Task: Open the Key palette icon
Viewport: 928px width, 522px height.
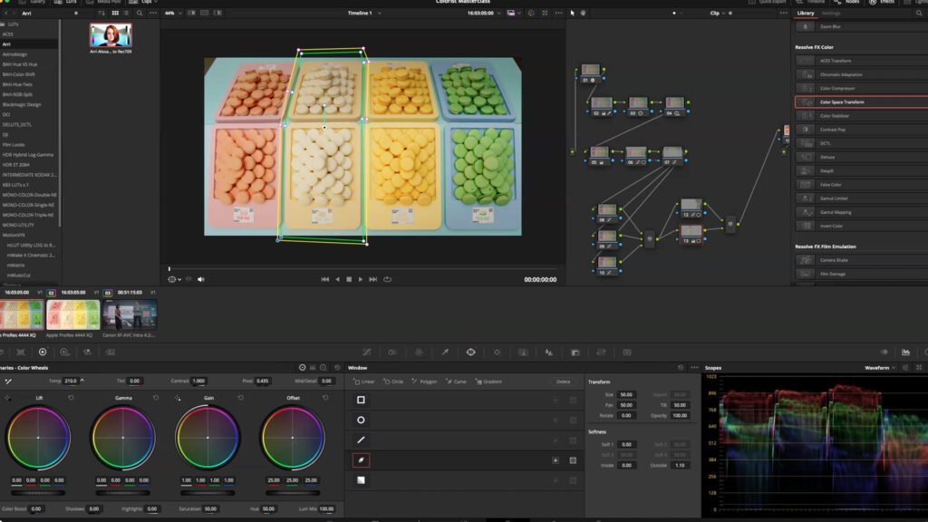Action: pos(575,353)
